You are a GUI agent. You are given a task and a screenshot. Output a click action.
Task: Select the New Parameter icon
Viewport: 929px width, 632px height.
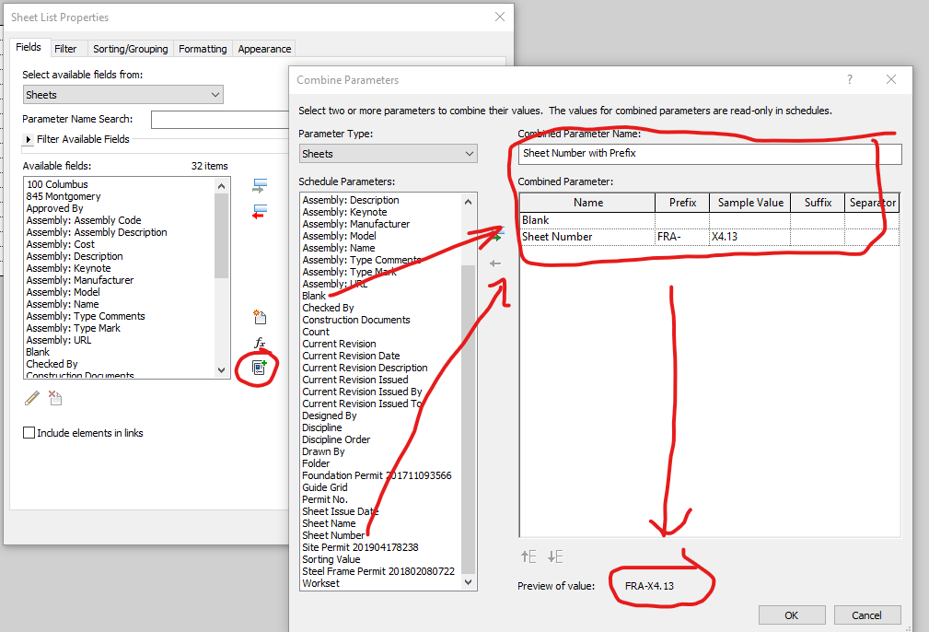[259, 317]
